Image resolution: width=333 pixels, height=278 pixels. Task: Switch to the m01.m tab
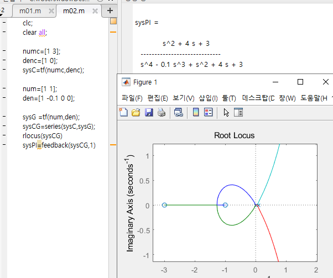coord(30,11)
